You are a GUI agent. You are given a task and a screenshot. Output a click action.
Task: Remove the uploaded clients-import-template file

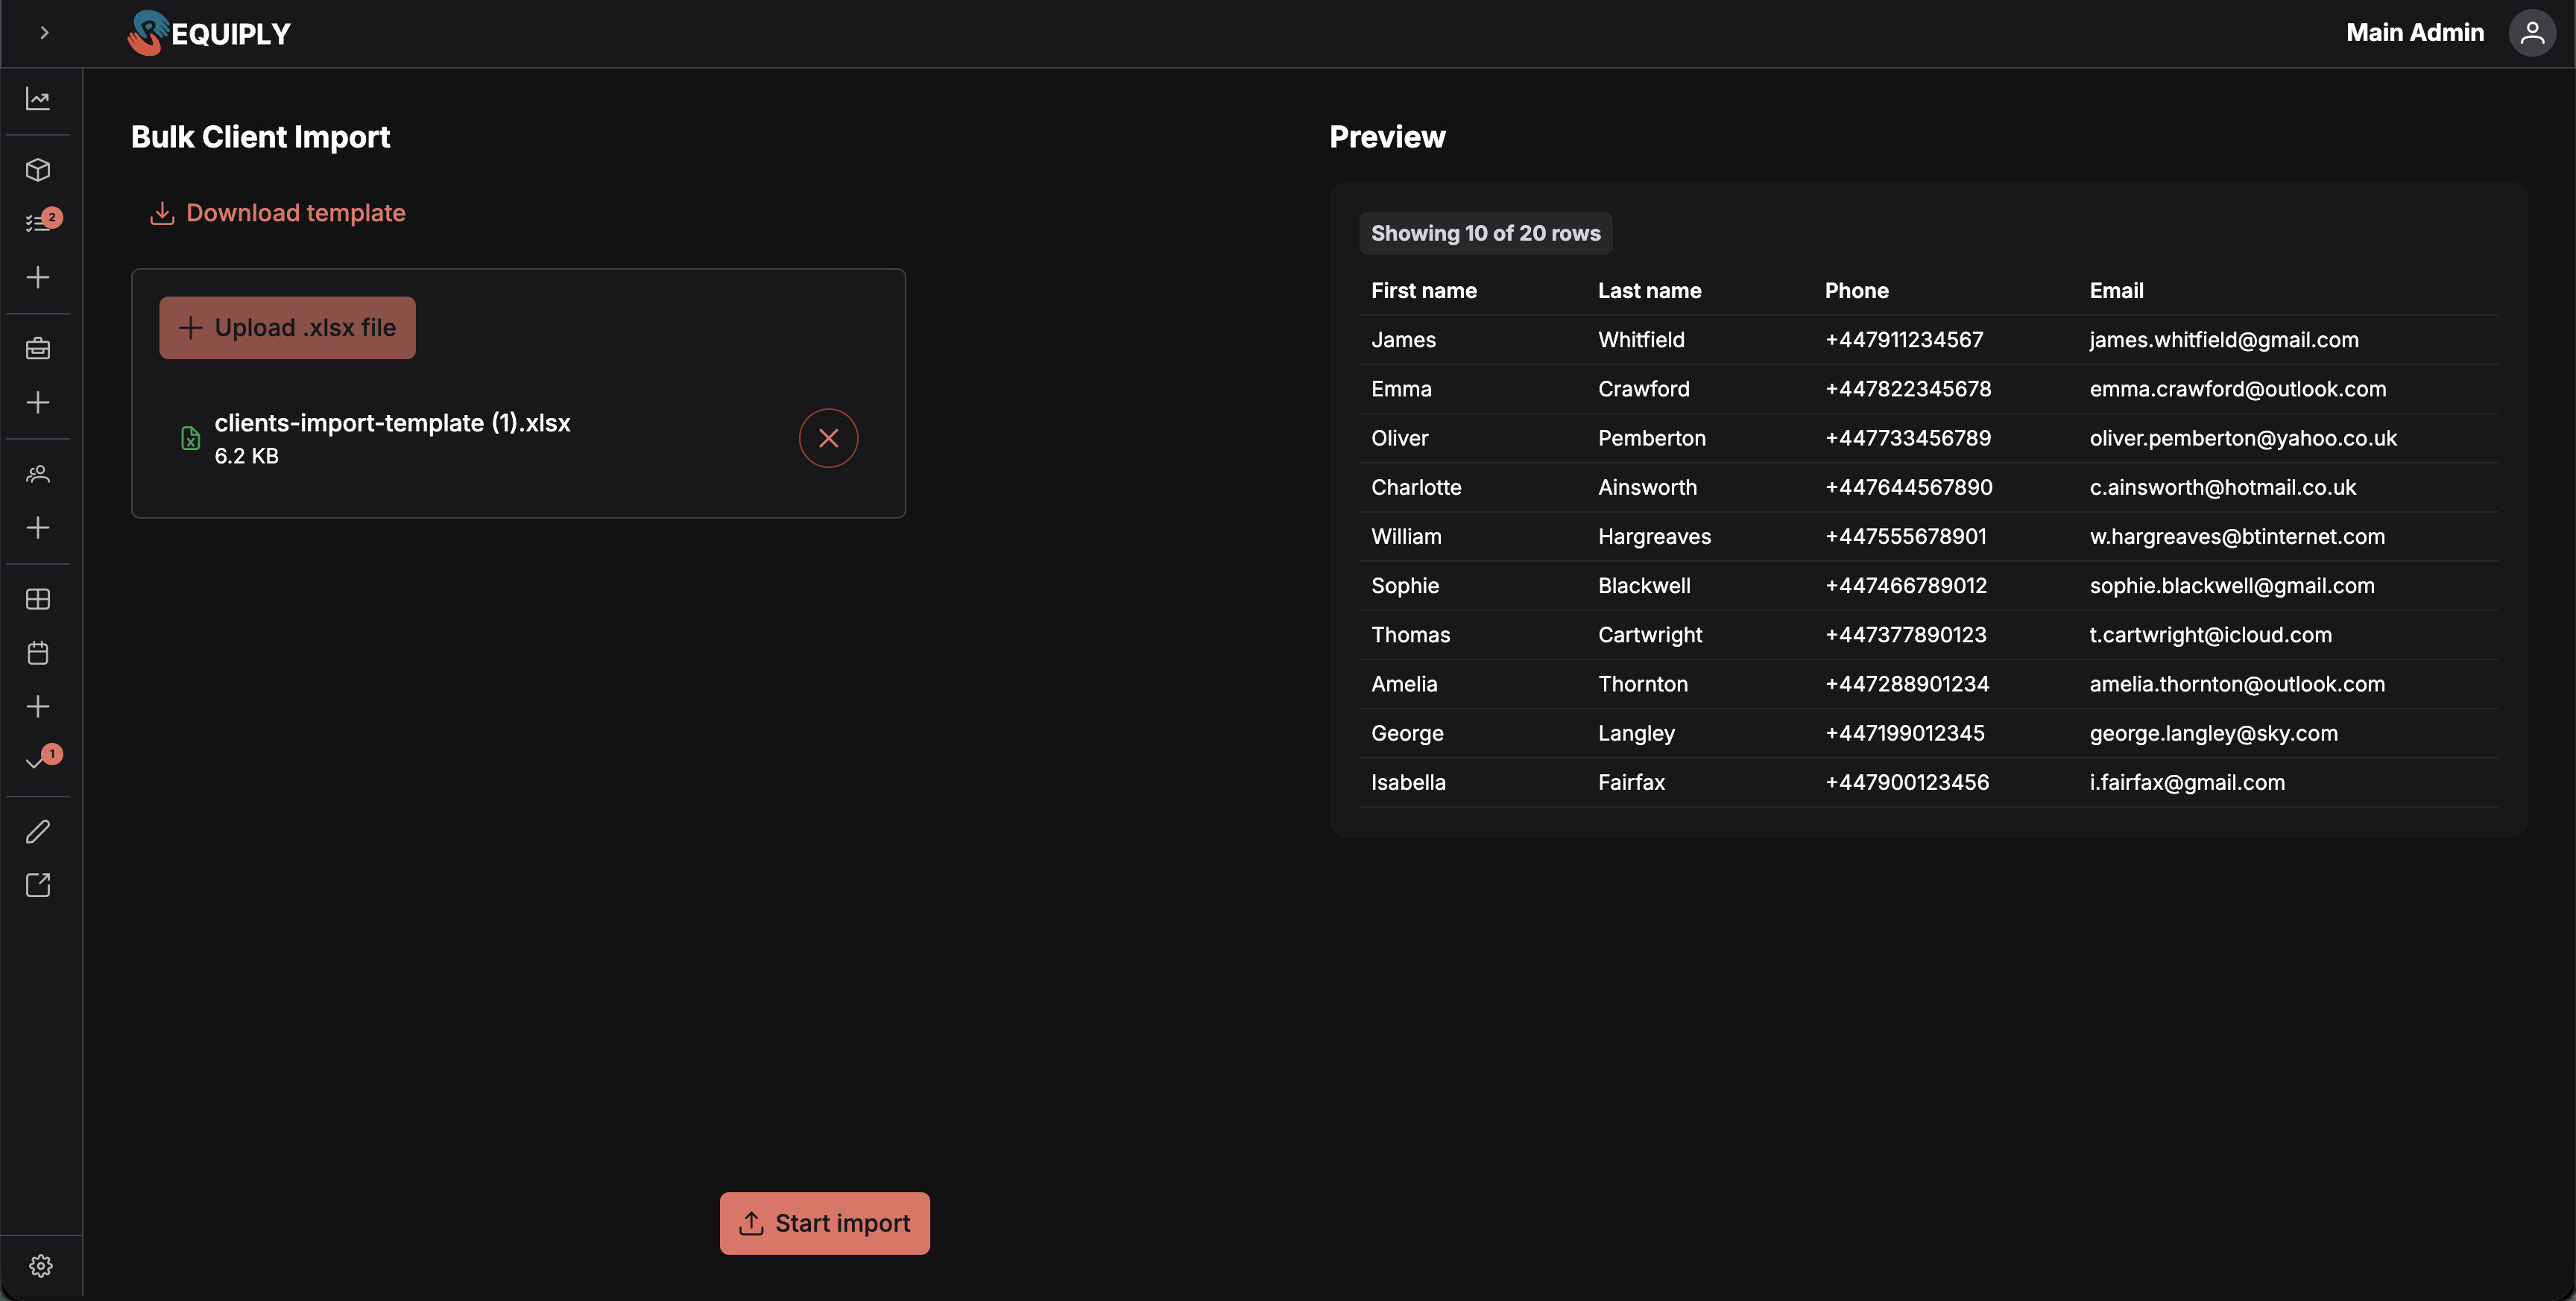pyautogui.click(x=828, y=438)
